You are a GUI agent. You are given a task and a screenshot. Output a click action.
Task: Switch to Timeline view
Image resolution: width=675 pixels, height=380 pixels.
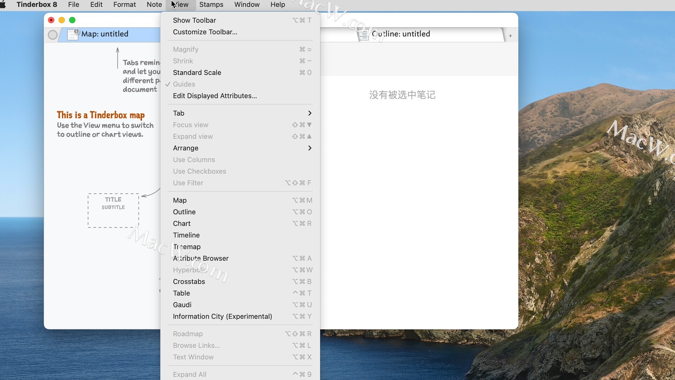pos(240,235)
